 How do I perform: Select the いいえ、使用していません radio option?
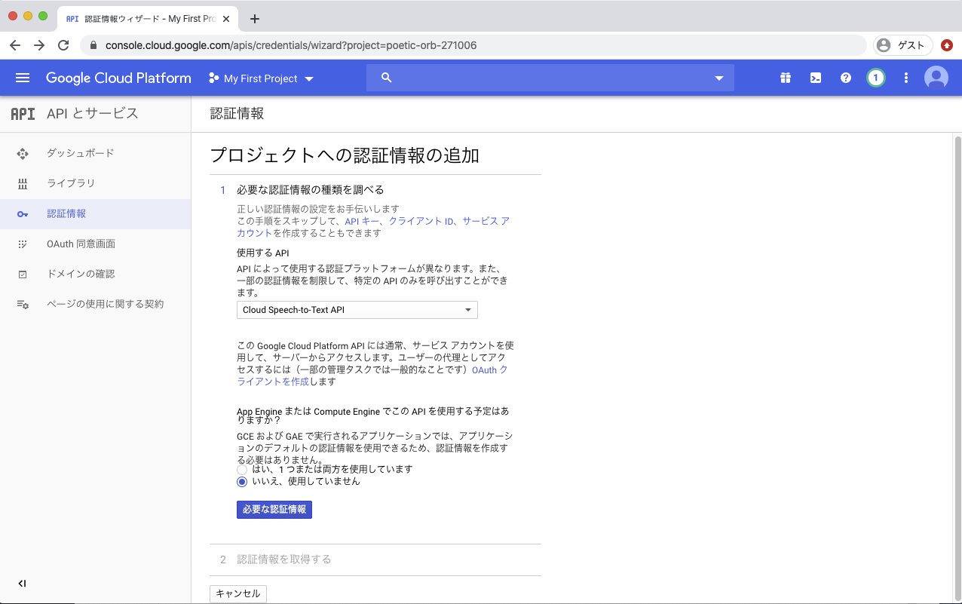click(242, 481)
